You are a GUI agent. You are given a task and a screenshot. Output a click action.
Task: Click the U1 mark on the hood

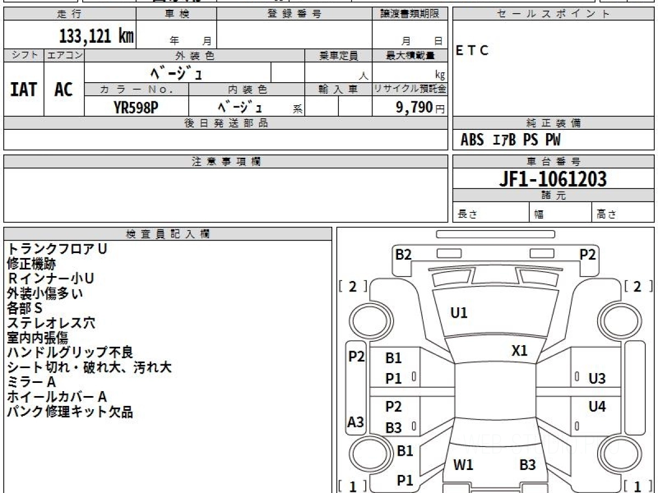(459, 313)
